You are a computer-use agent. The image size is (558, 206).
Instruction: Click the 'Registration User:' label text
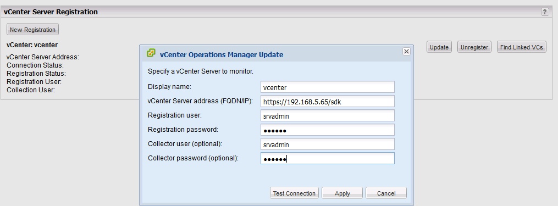pyautogui.click(x=34, y=82)
